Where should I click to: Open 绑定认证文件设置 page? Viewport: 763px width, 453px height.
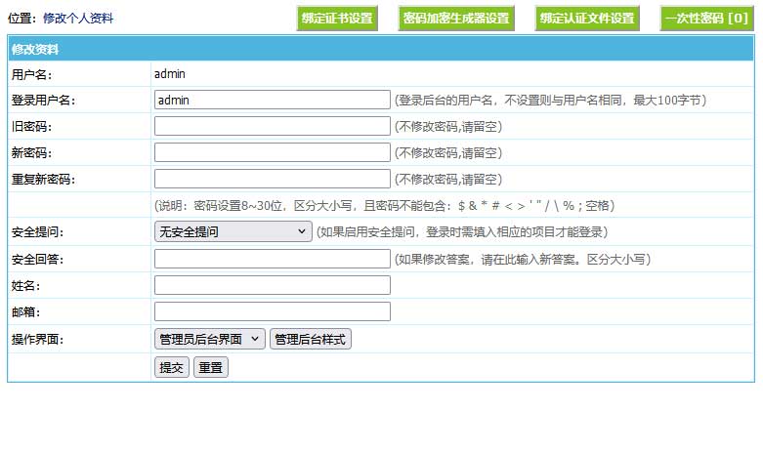pos(587,19)
